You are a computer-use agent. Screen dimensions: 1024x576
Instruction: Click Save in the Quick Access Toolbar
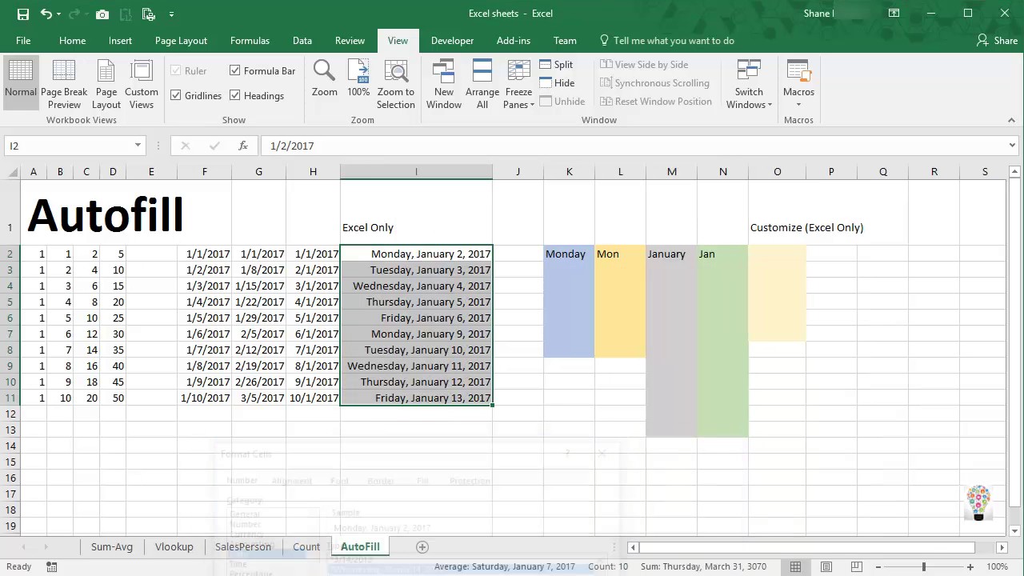22,13
